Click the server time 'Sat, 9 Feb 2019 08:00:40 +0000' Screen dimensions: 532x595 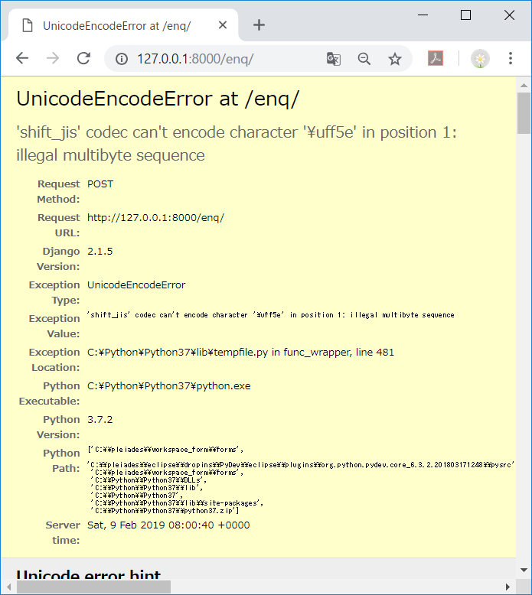168,525
